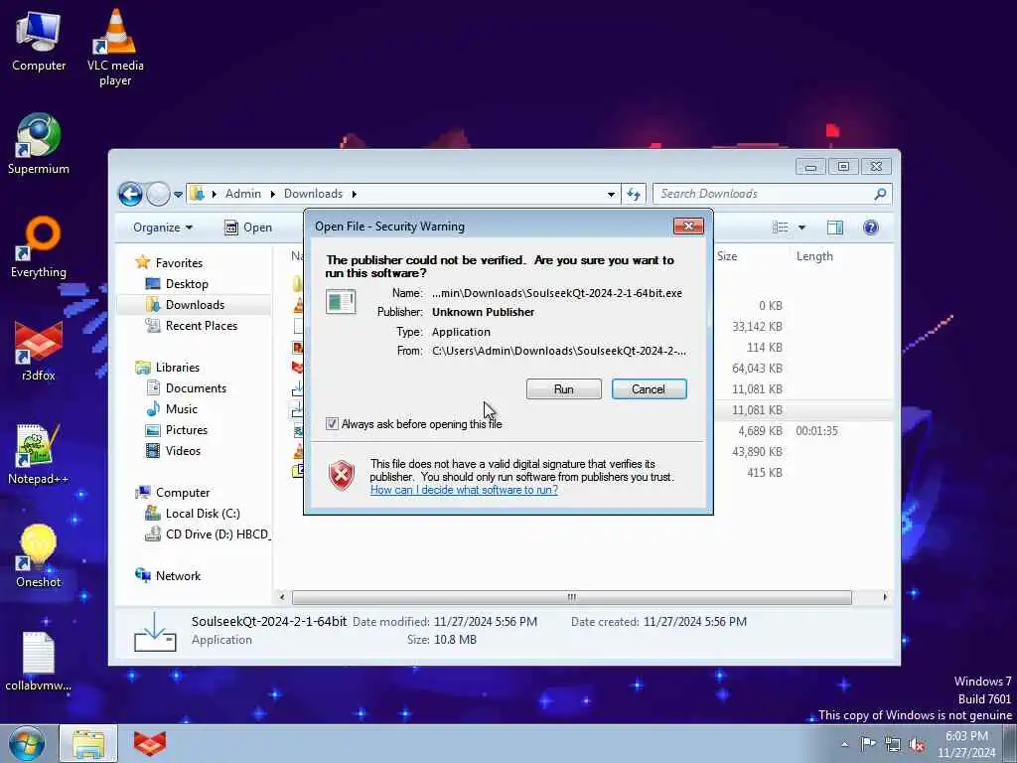
Task: Launch Notepad++ desktop shortcut
Action: pos(39,454)
